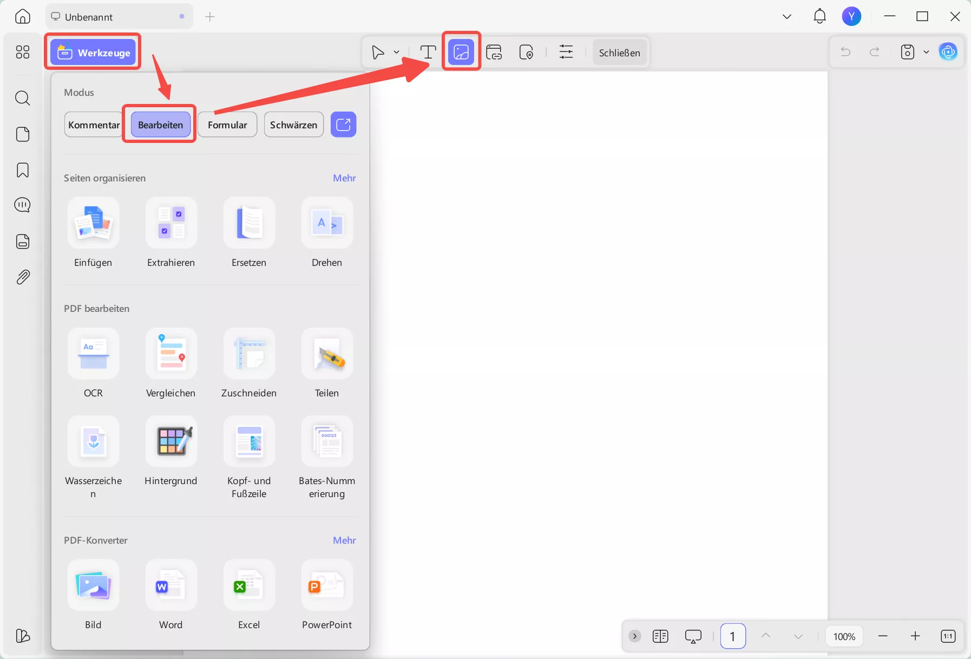Open the link tool in toolbar
Viewport: 971px width, 659px height.
(494, 52)
